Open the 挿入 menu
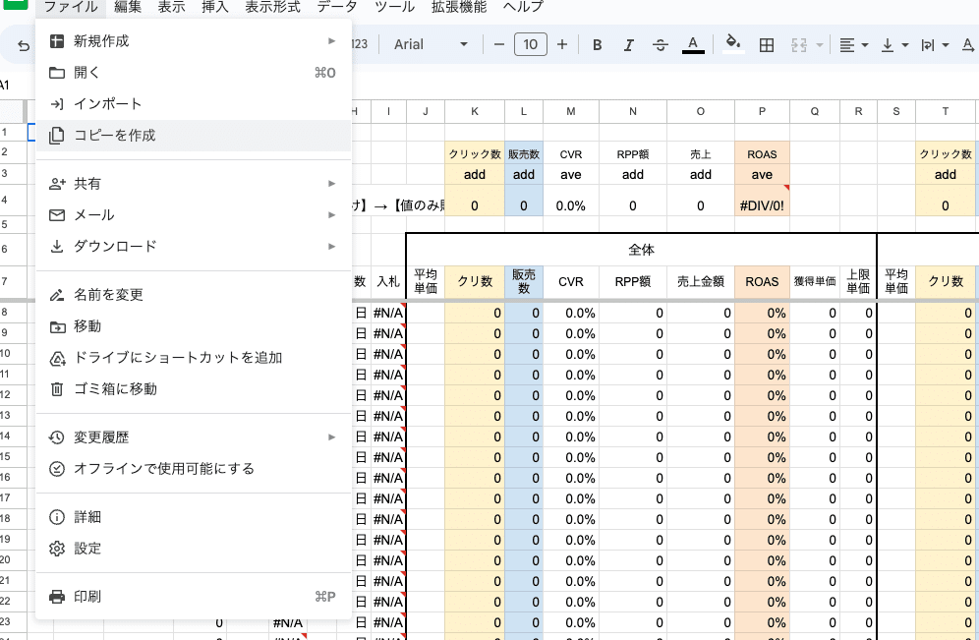The height and width of the screenshot is (640, 979). [215, 7]
